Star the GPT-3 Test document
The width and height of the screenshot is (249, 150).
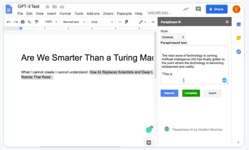click(x=47, y=7)
